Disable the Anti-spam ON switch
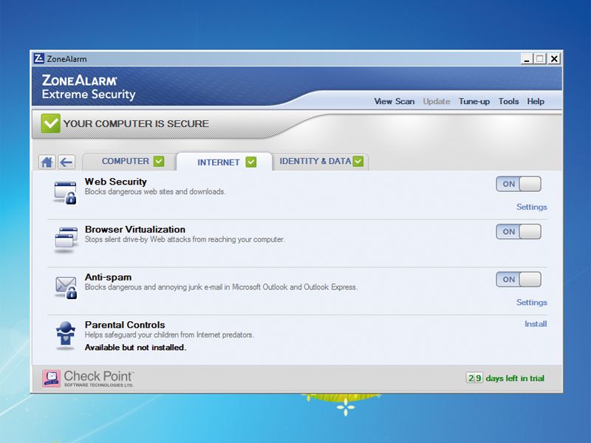The width and height of the screenshot is (591, 443). click(x=519, y=280)
